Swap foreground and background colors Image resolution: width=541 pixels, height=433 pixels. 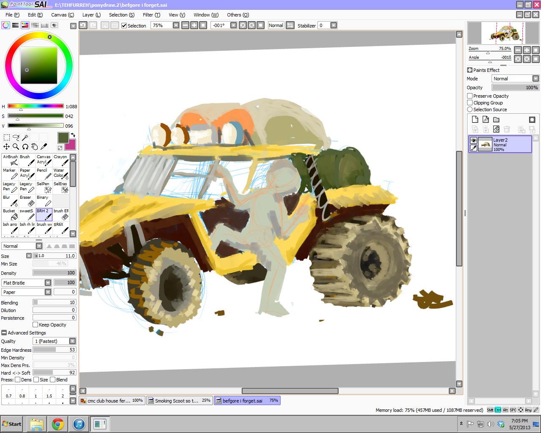[73, 135]
